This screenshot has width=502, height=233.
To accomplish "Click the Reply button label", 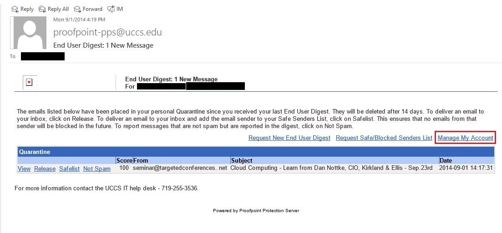I will (x=27, y=9).
